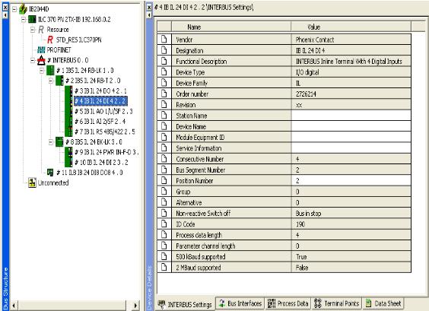429x311 pixels.
Task: Click the page icon in the Vendor row
Action: tap(164, 40)
